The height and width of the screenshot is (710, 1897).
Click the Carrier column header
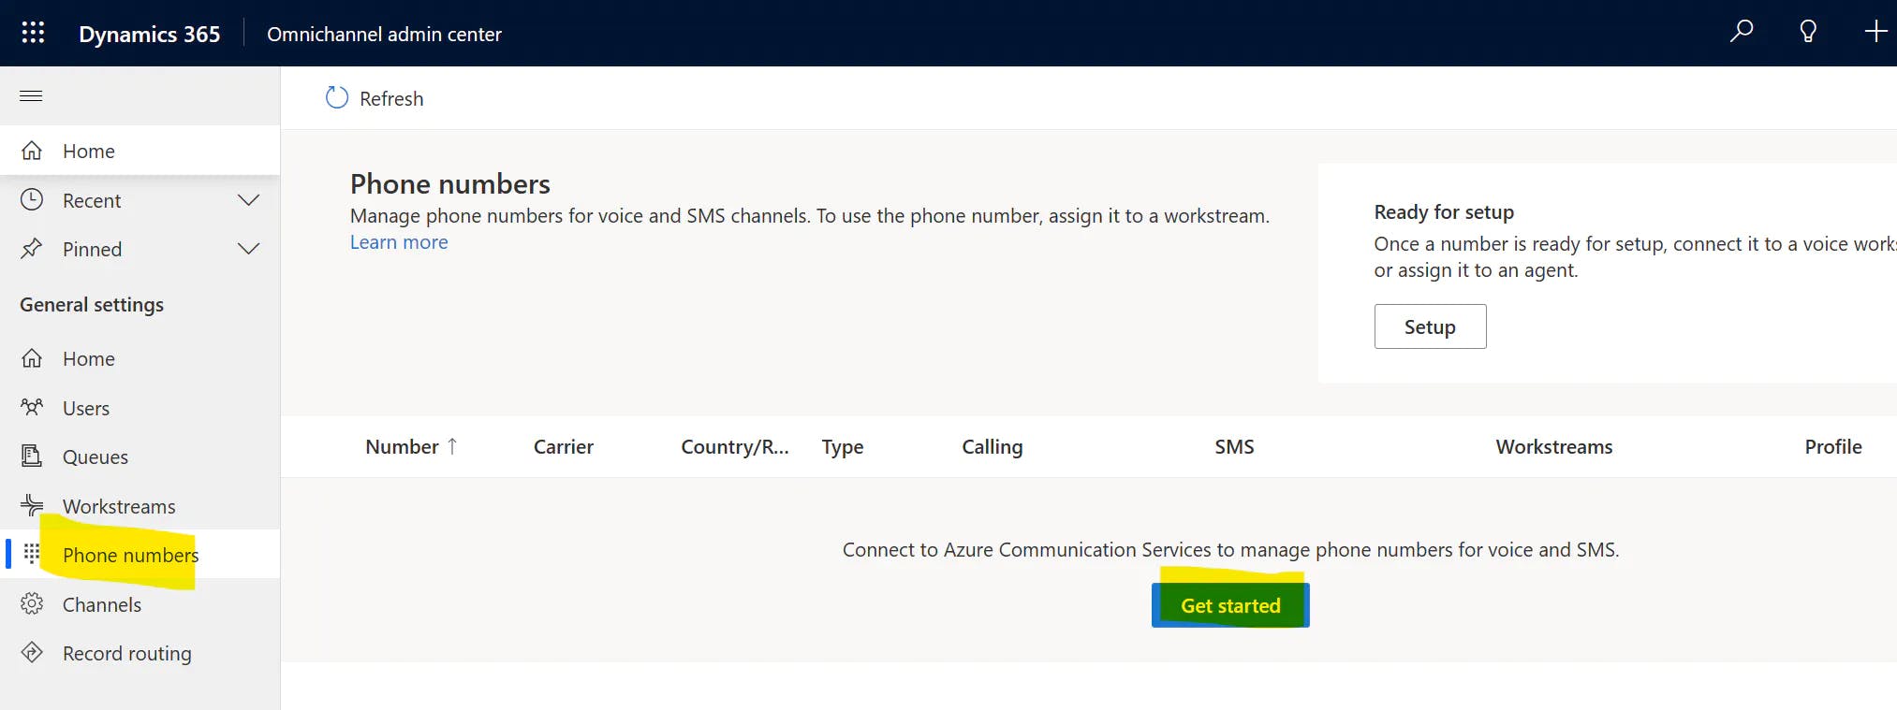pyautogui.click(x=564, y=446)
